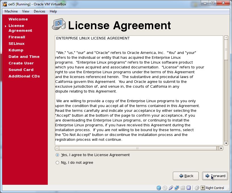The image size is (232, 193).
Task: Click the network adapters status icon
Action: tap(177, 188)
